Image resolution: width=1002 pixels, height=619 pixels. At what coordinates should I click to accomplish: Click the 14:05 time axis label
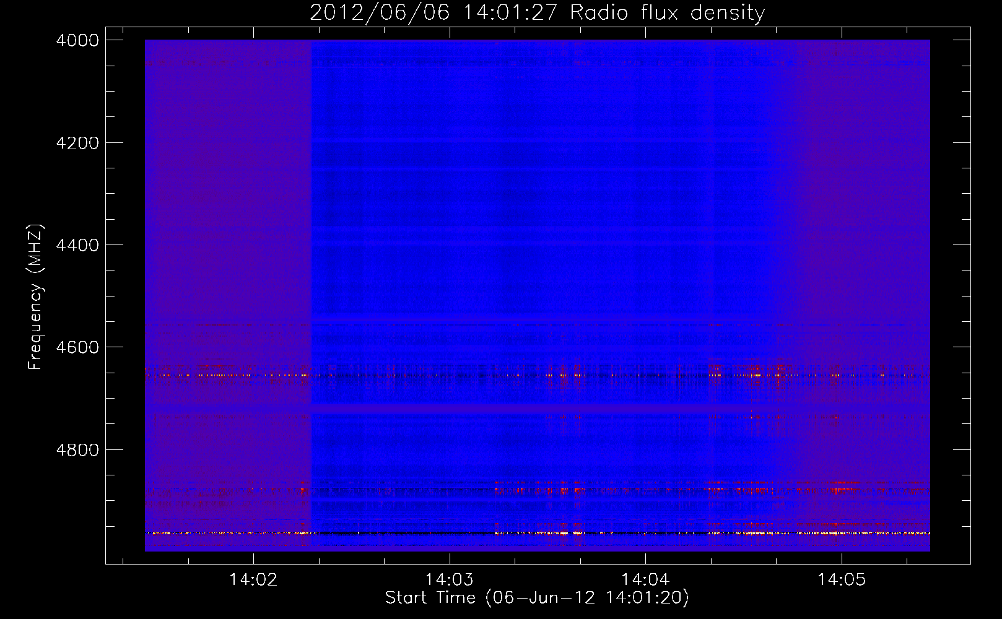tap(841, 580)
